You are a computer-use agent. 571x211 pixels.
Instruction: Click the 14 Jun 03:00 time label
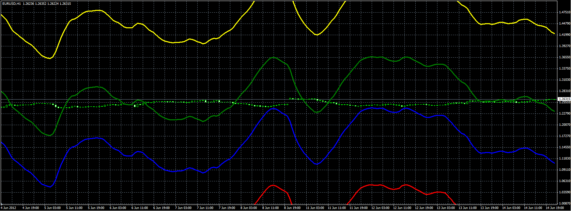[511, 208]
